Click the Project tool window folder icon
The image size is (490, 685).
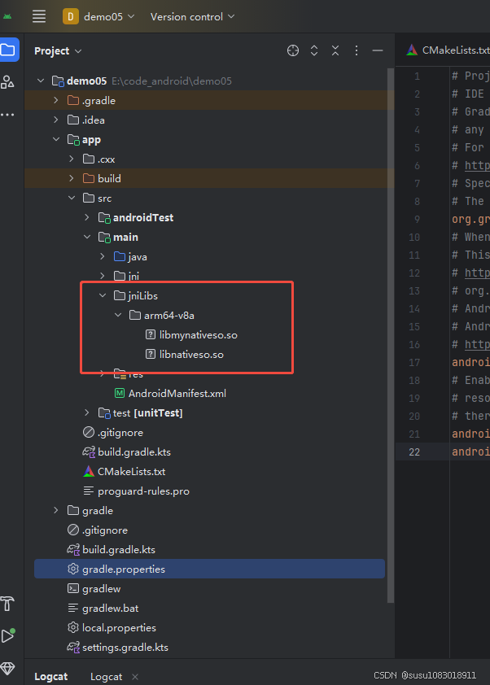[x=8, y=50]
